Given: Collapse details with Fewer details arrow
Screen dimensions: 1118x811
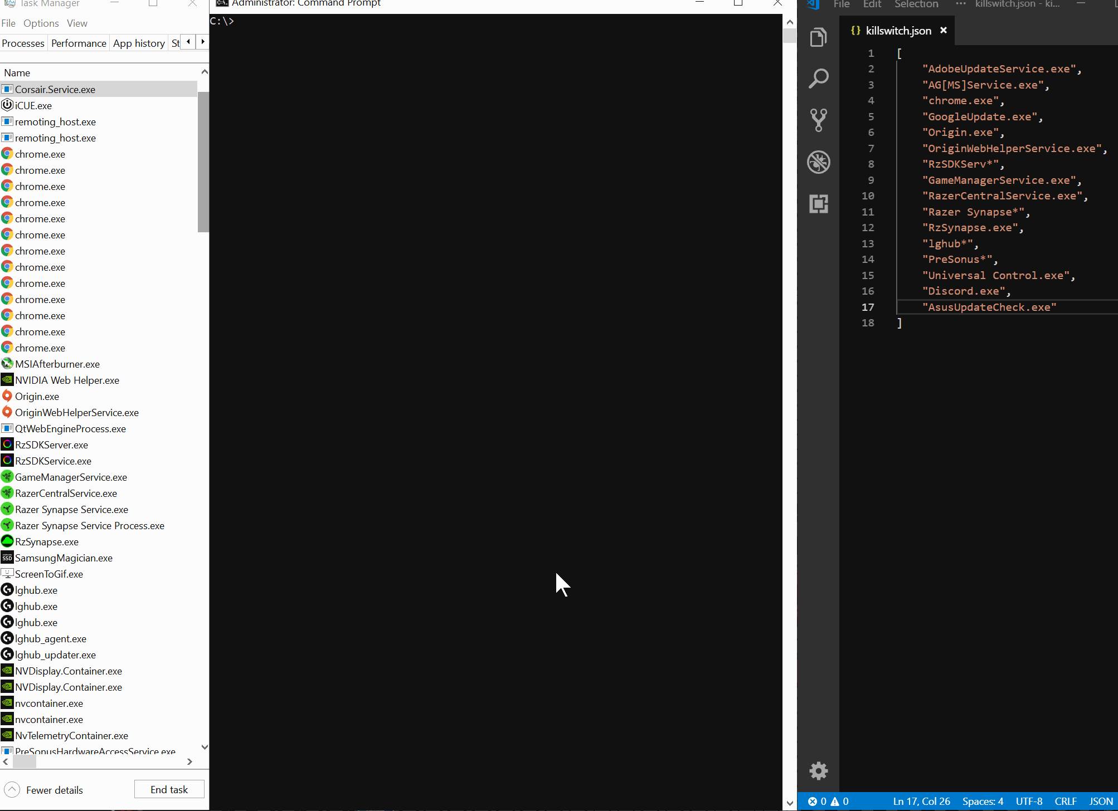Looking at the screenshot, I should point(12,790).
